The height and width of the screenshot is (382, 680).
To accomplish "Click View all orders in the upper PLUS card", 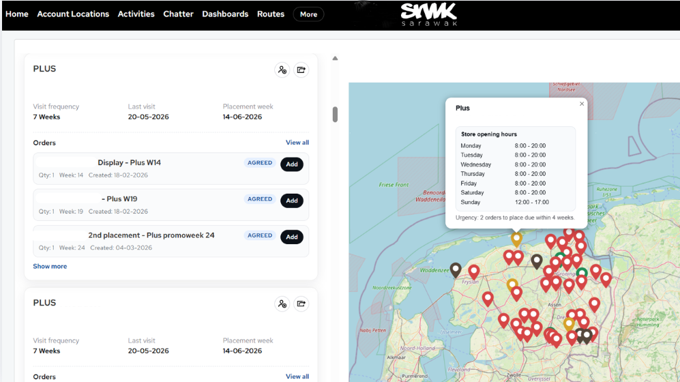I will (x=297, y=143).
